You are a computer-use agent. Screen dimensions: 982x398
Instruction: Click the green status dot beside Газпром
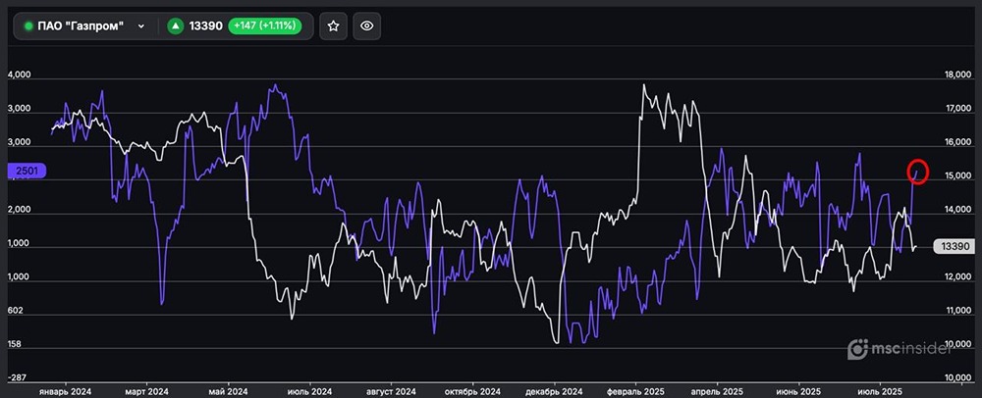[x=29, y=26]
